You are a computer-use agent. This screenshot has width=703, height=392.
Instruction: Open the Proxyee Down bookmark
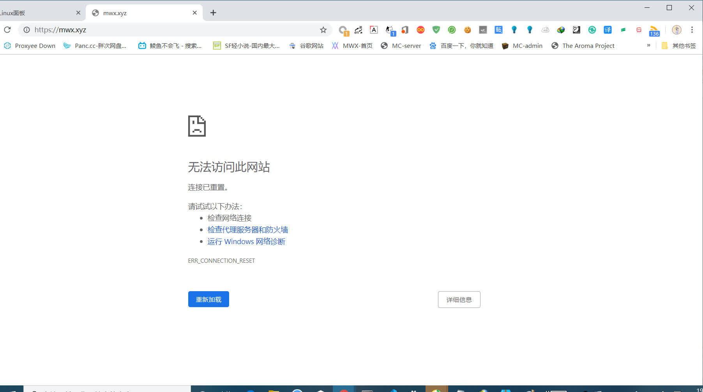tap(30, 46)
